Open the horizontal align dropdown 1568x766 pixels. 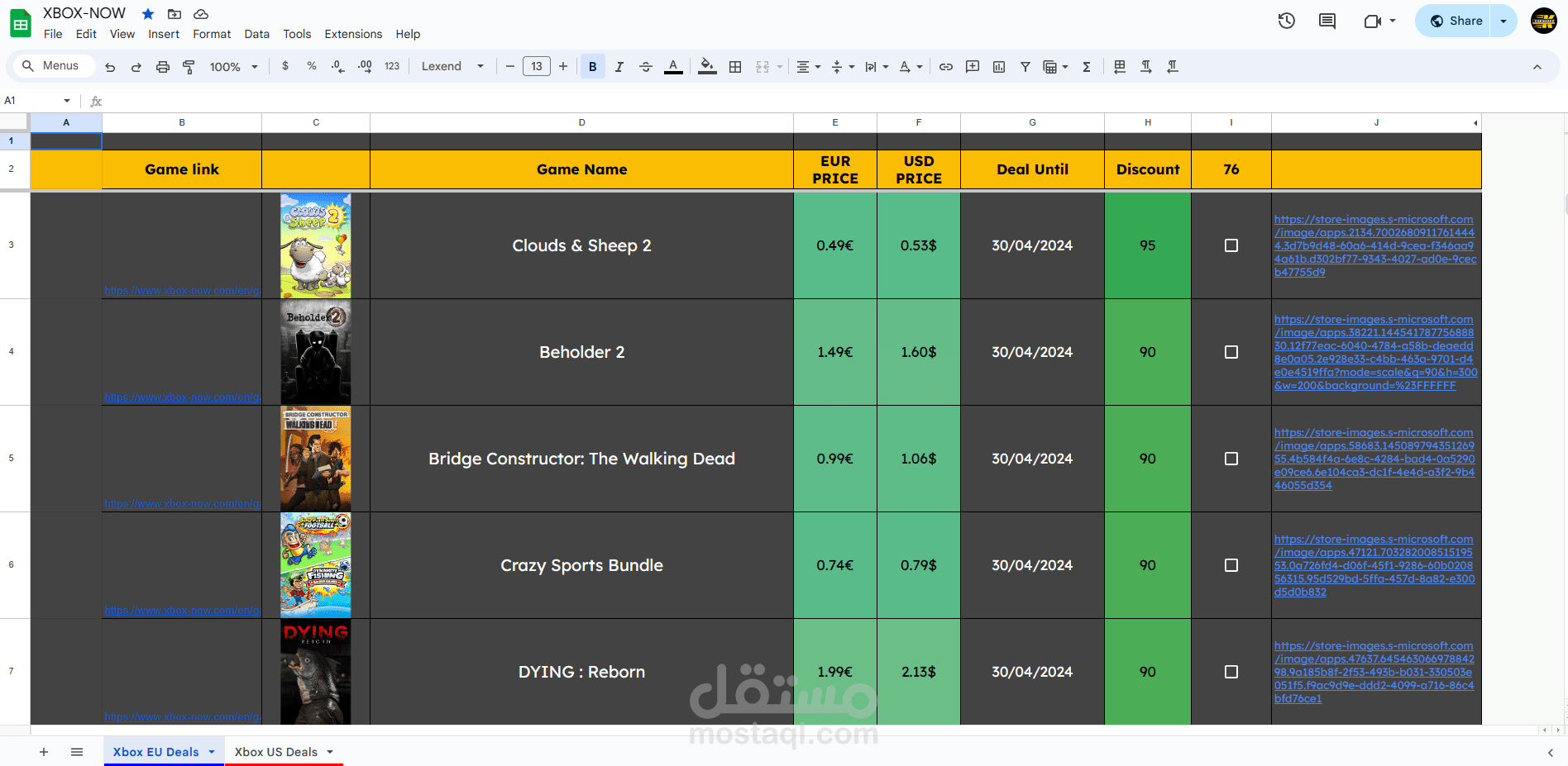coord(808,67)
